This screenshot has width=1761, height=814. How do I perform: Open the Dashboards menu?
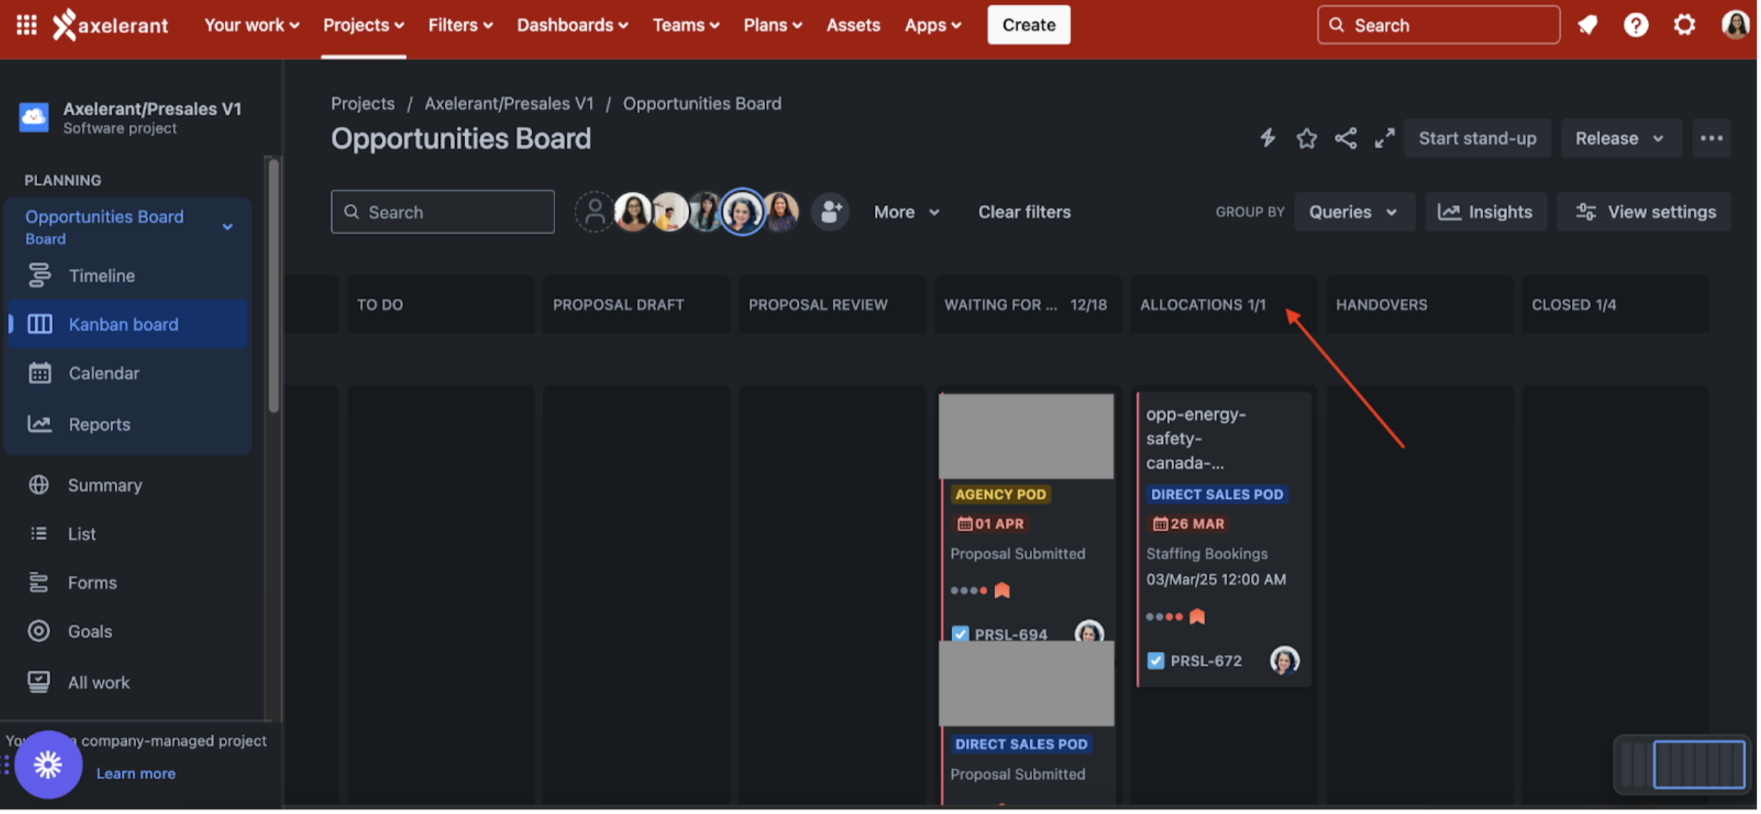point(572,24)
